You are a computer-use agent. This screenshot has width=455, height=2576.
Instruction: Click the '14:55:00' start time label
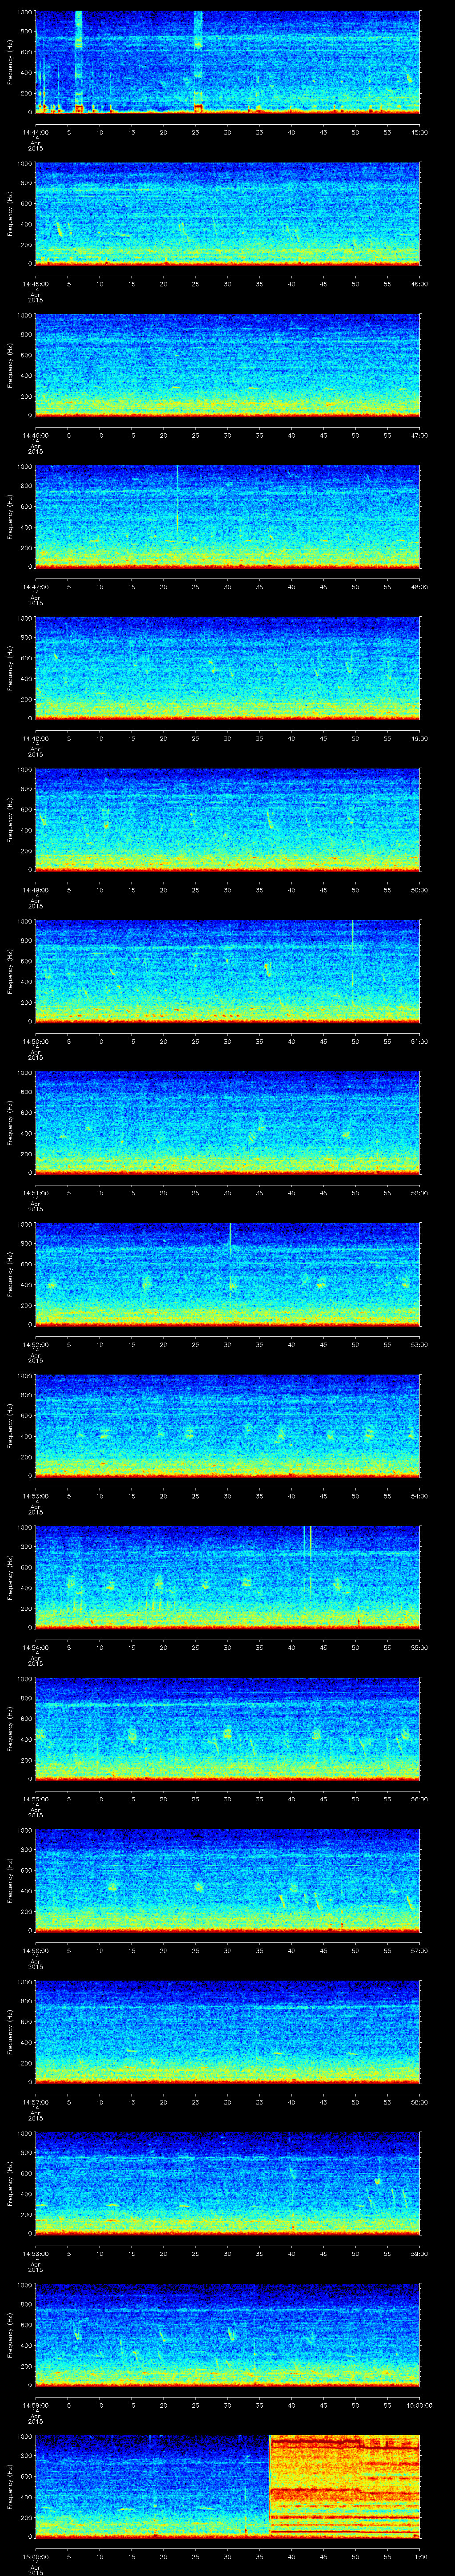(x=35, y=1799)
